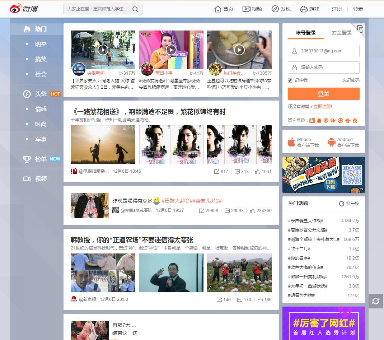Open hot topic #明星势力榜#
The width and height of the screenshot is (384, 340).
coord(301,295)
